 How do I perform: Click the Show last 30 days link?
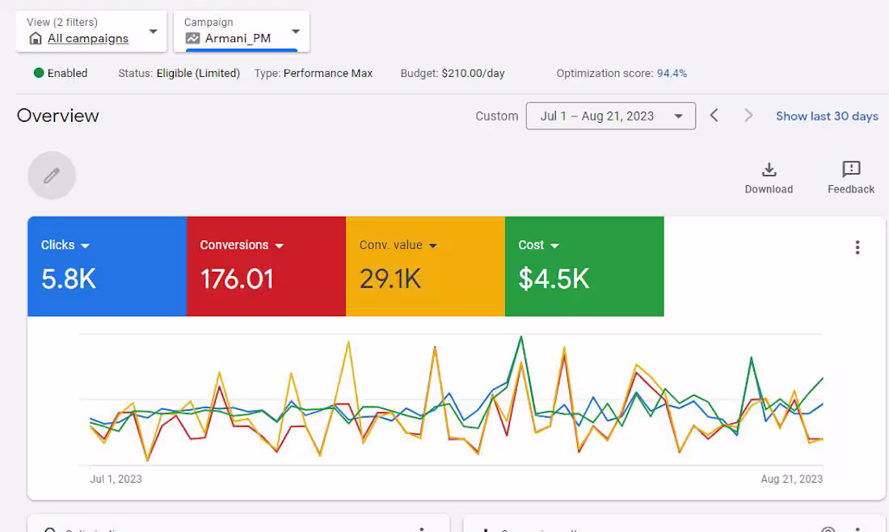(x=827, y=116)
